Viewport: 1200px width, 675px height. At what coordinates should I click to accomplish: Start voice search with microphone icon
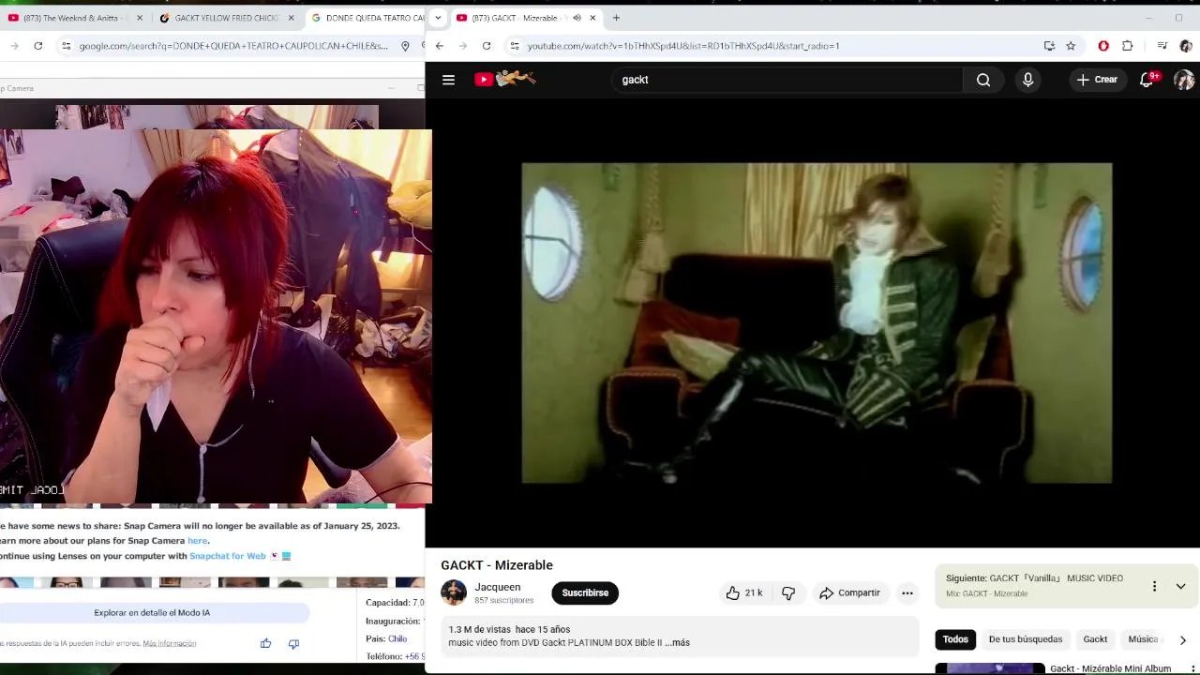1027,80
